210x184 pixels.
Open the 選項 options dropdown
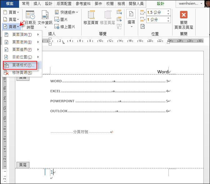point(131,19)
